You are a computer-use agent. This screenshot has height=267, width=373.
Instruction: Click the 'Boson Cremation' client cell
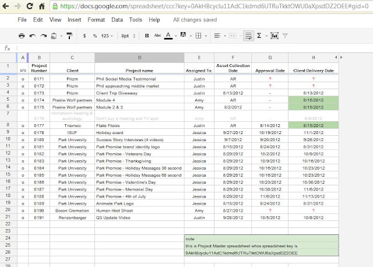click(72, 210)
